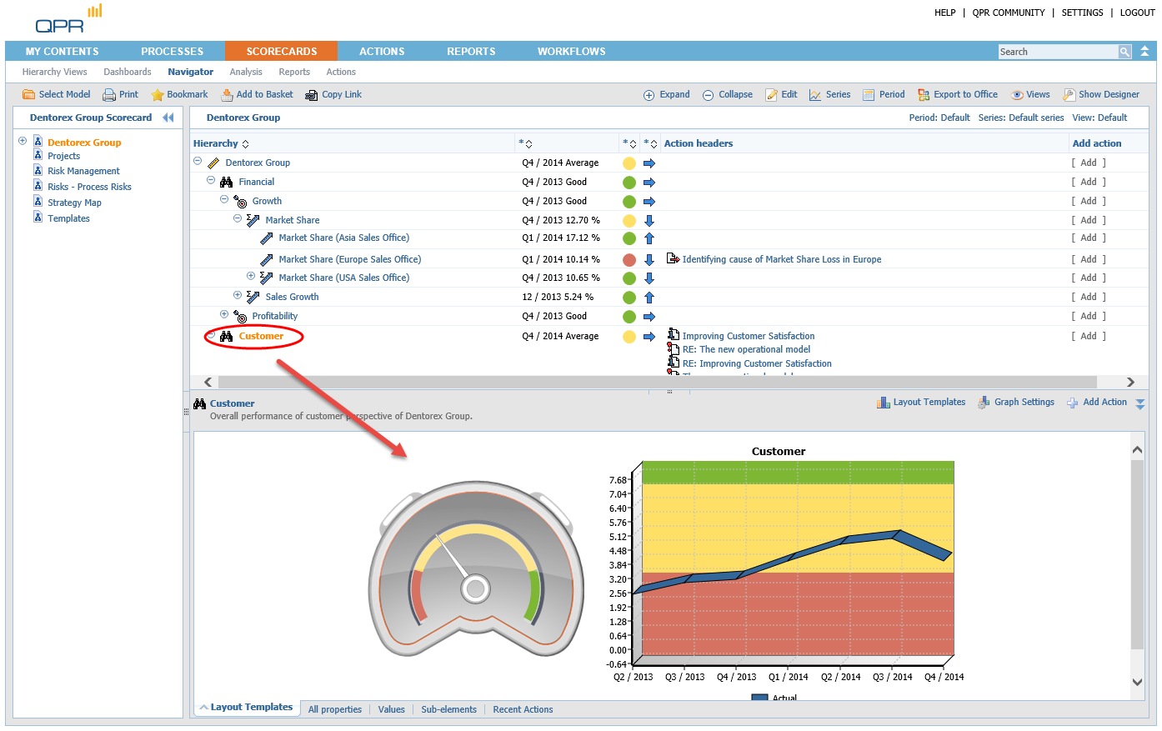This screenshot has height=731, width=1162.
Task: Switch to the Processes tab
Action: click(172, 52)
